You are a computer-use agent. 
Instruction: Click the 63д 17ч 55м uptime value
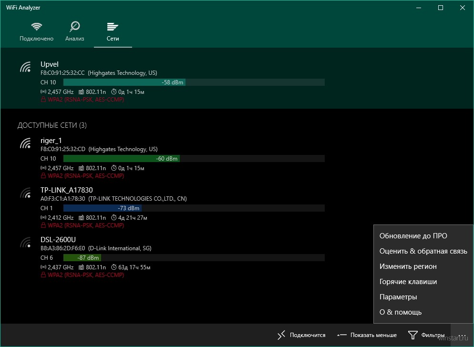tap(134, 267)
